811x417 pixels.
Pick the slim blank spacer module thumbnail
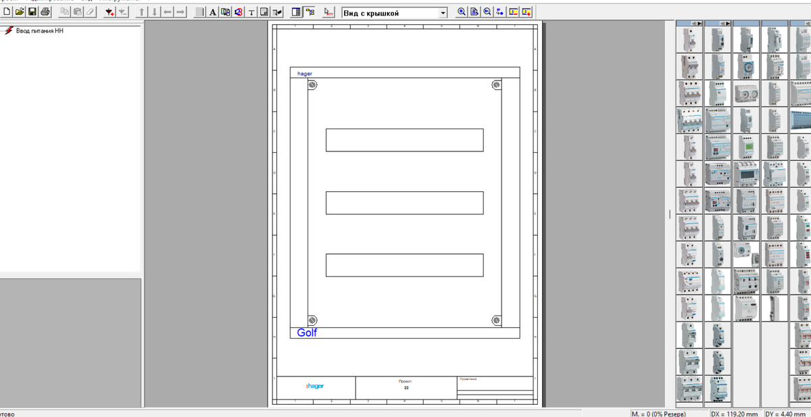click(774, 308)
